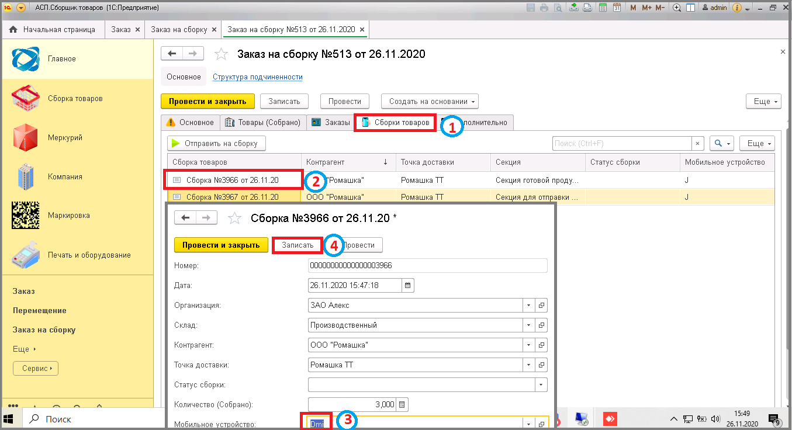Click the red AnyDesk taskbar icon
This screenshot has width=792, height=430.
click(610, 418)
